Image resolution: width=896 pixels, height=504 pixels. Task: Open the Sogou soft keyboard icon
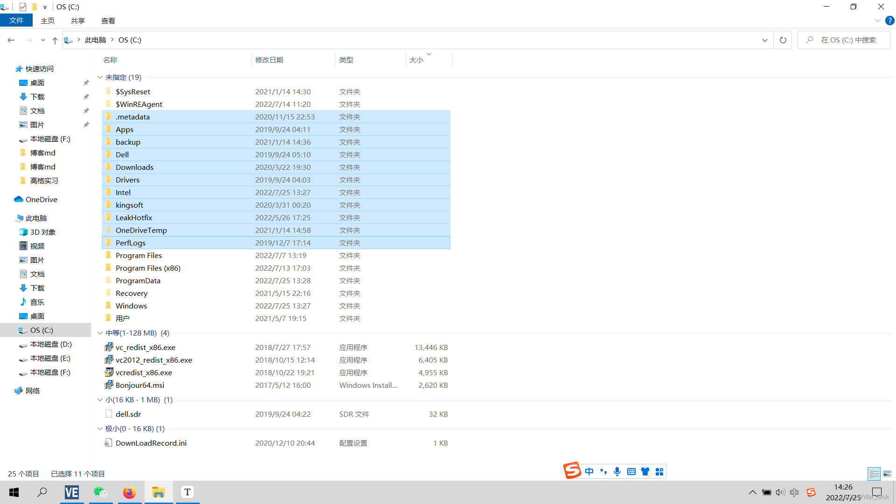631,471
